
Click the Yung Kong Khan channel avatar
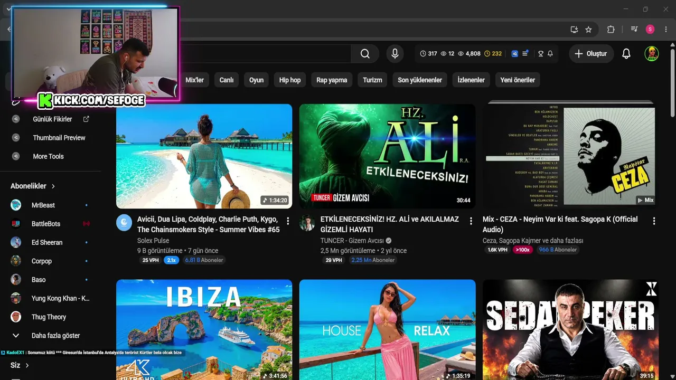pyautogui.click(x=16, y=298)
